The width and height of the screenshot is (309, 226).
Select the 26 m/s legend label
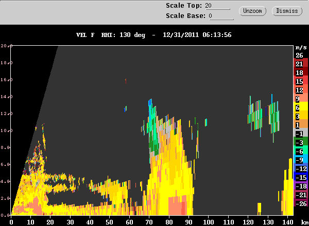(x=299, y=55)
